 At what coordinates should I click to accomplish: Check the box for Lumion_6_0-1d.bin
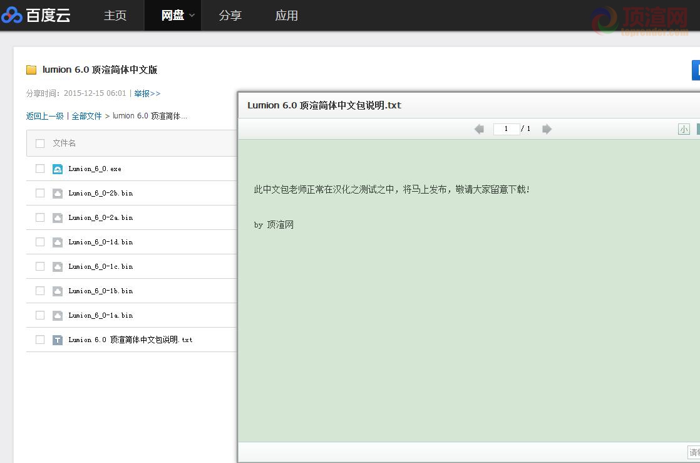tap(40, 242)
